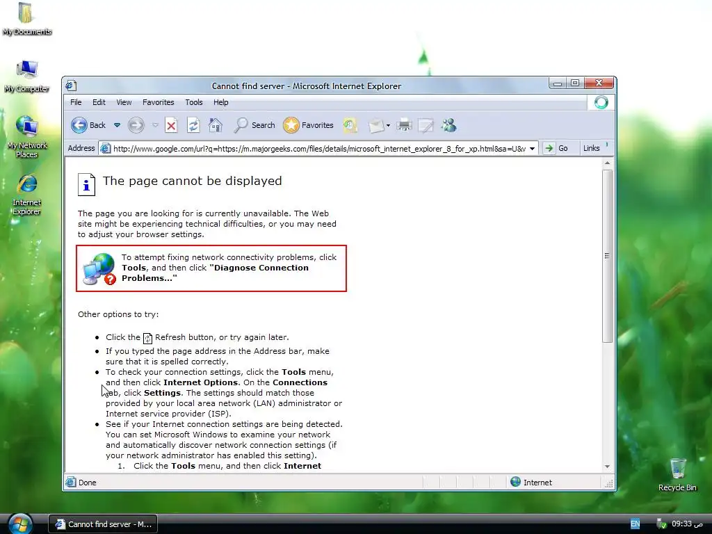Viewport: 712px width, 534px height.
Task: Open the Edit menu
Action: pos(99,102)
